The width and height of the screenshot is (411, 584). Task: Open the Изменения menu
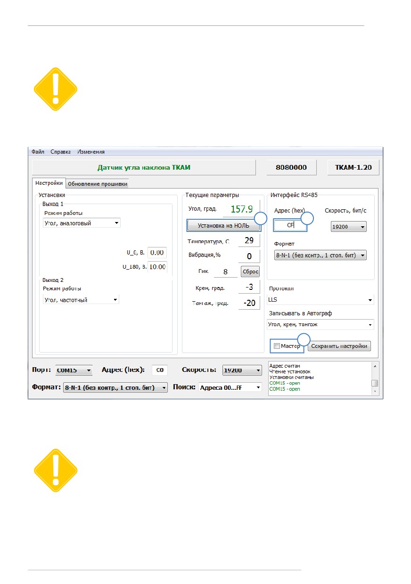(91, 152)
